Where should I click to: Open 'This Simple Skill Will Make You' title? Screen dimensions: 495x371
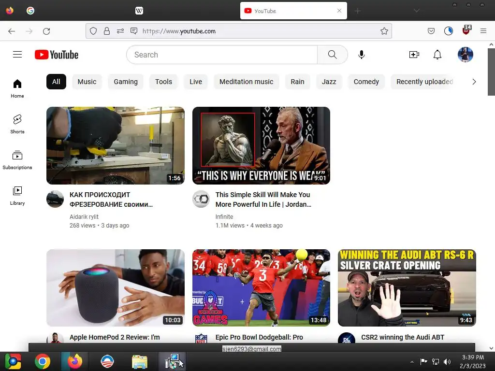[x=263, y=200]
